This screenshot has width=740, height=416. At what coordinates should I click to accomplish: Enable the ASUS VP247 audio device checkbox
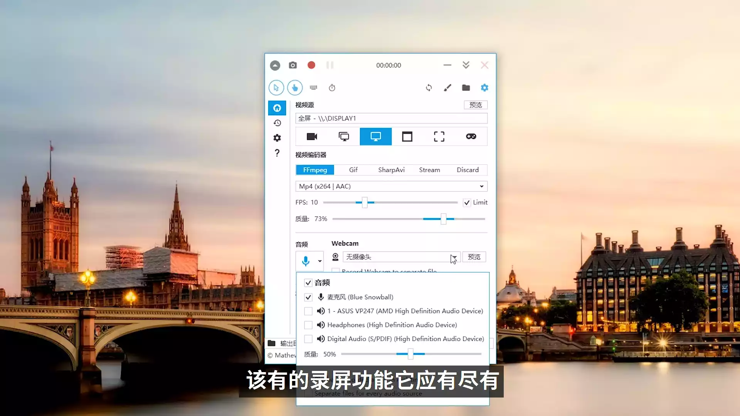click(308, 311)
